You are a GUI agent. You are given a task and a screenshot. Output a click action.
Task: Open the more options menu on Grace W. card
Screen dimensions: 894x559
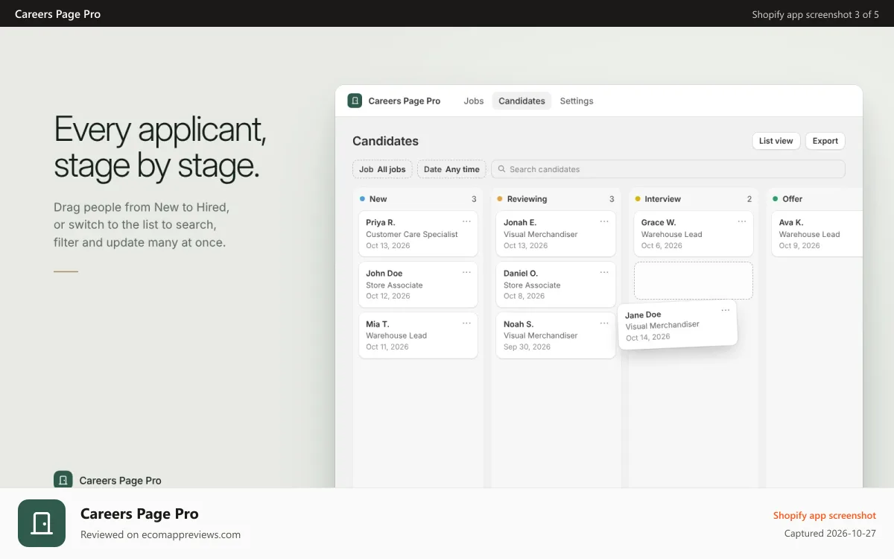[x=742, y=221]
